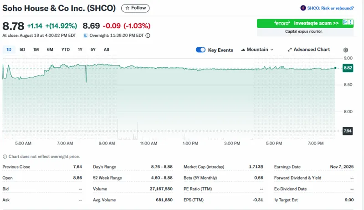364x210 pixels.
Task: Click the Open value 8.86
Action: point(77,178)
